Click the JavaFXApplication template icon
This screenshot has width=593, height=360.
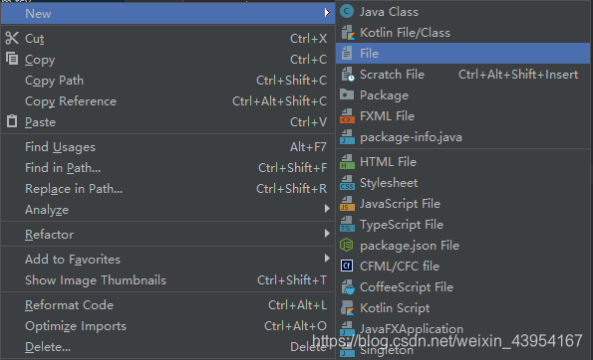347,329
